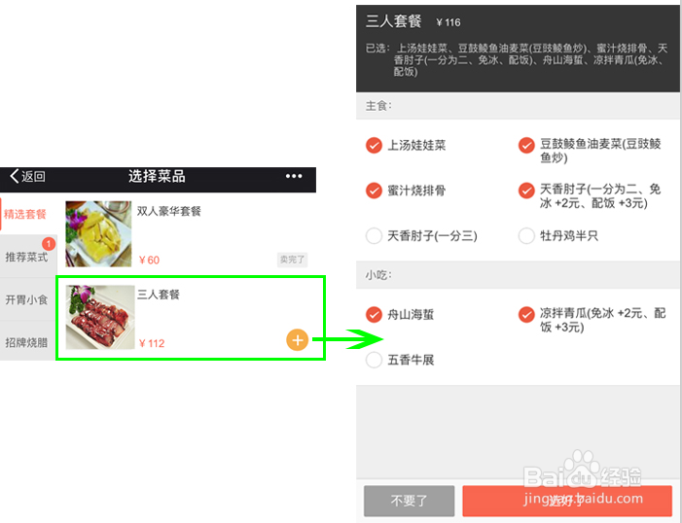Image resolution: width=682 pixels, height=523 pixels.
Task: Switch to 精选套餐 category tab
Action: pos(28,214)
